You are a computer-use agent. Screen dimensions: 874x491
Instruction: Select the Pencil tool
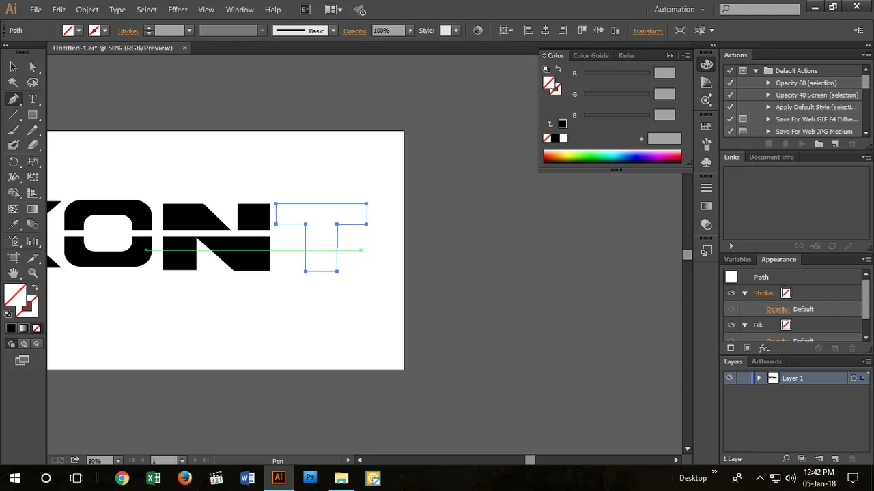33,130
